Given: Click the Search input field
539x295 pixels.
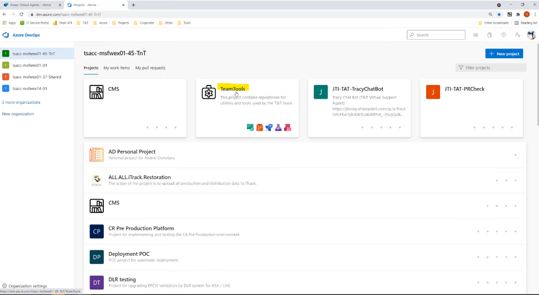Looking at the screenshot, I should click(x=436, y=35).
